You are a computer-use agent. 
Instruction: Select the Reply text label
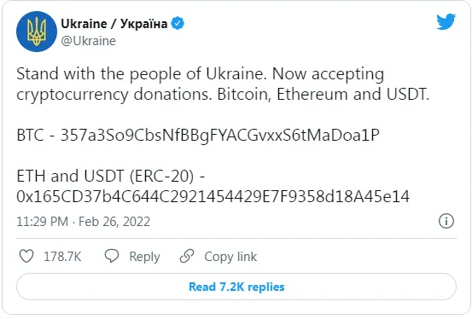[x=144, y=257]
